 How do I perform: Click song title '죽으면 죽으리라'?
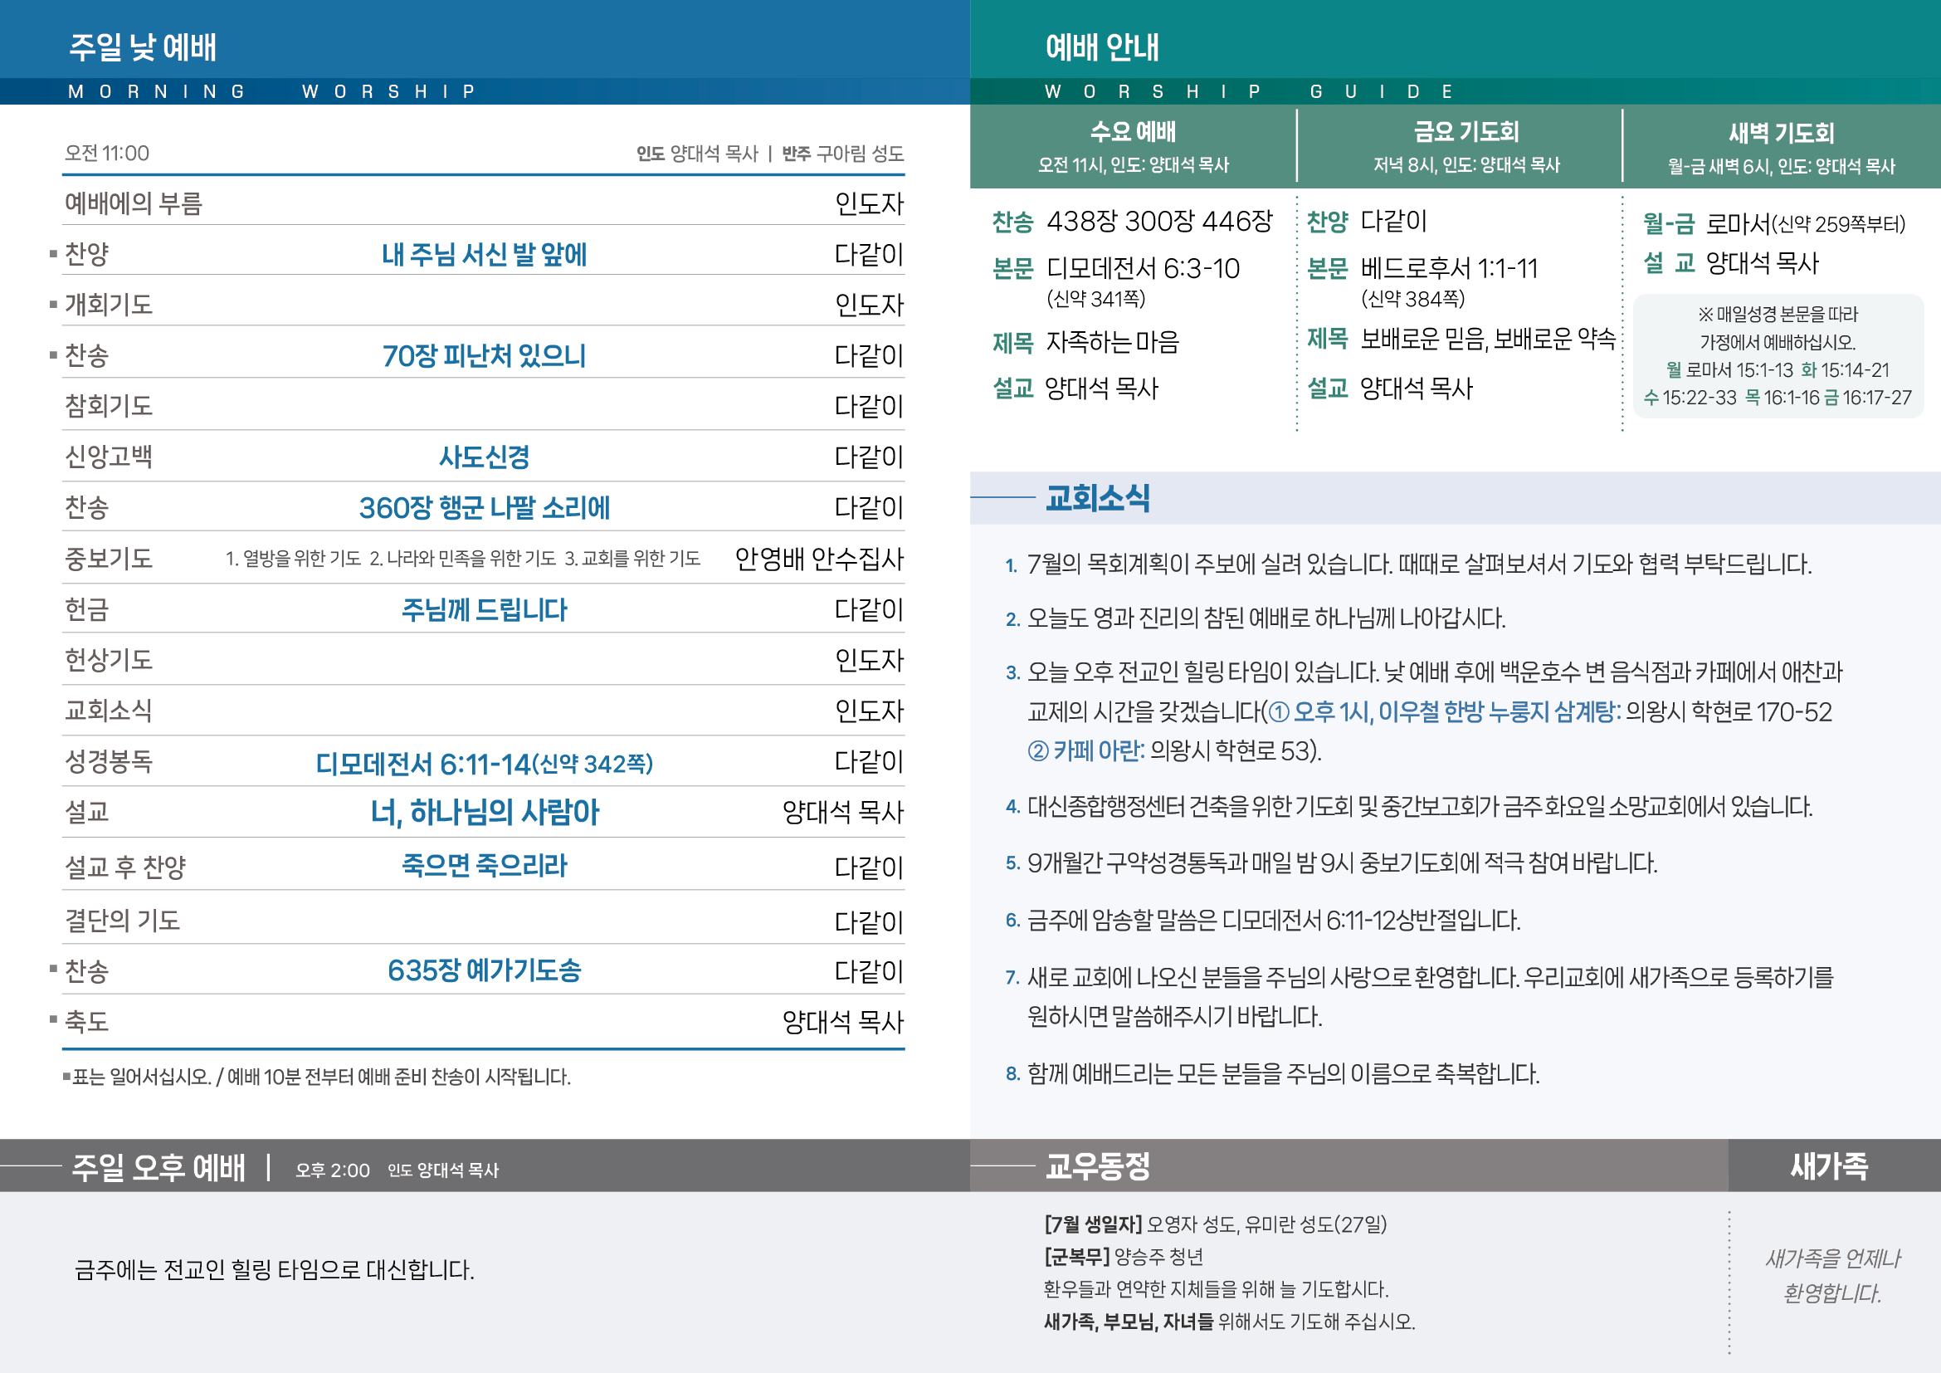pyautogui.click(x=484, y=865)
